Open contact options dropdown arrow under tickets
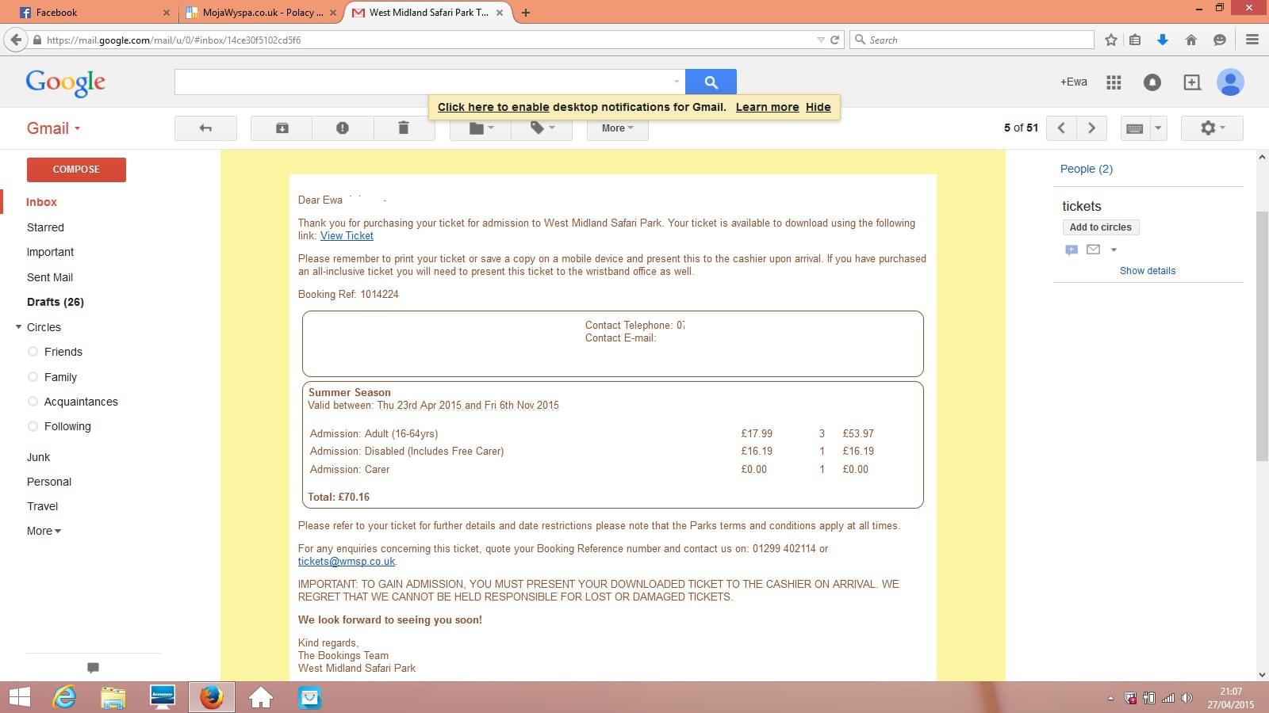The height and width of the screenshot is (713, 1269). tap(1114, 250)
